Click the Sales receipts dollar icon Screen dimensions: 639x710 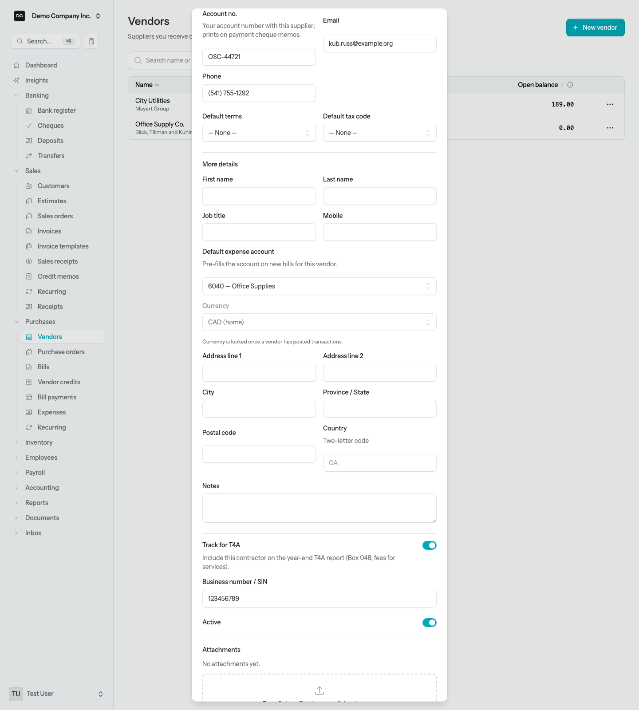click(x=29, y=261)
